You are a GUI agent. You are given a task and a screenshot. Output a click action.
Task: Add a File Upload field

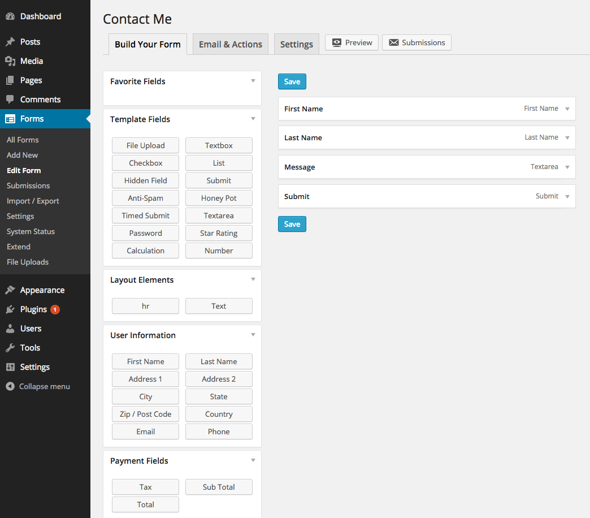145,145
